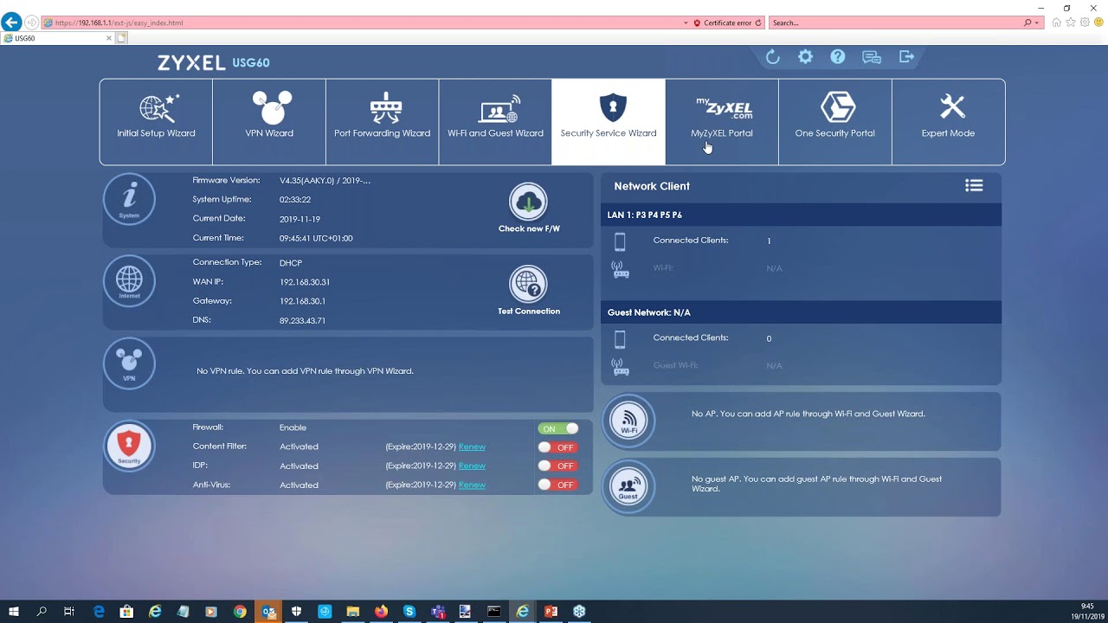Click the browser Search box
This screenshot has height=623, width=1108.
[895, 22]
